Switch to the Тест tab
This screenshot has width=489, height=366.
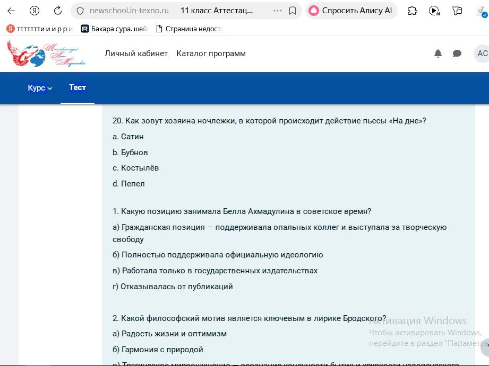click(x=78, y=87)
